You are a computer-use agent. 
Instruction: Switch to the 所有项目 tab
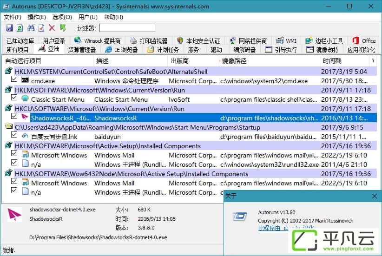(x=18, y=50)
